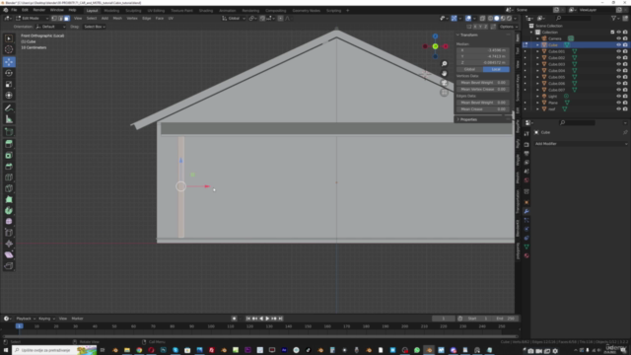Activate the Loop Cut tool

tap(9, 177)
